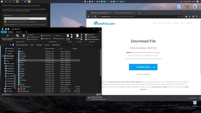This screenshot has width=201, height=113.
Task: Open the Microphone input device dropdown in RTX Voice
Action: [x=25, y=19]
